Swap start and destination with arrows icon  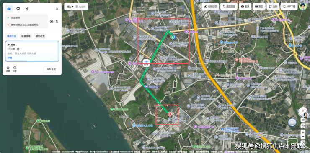(x=57, y=21)
